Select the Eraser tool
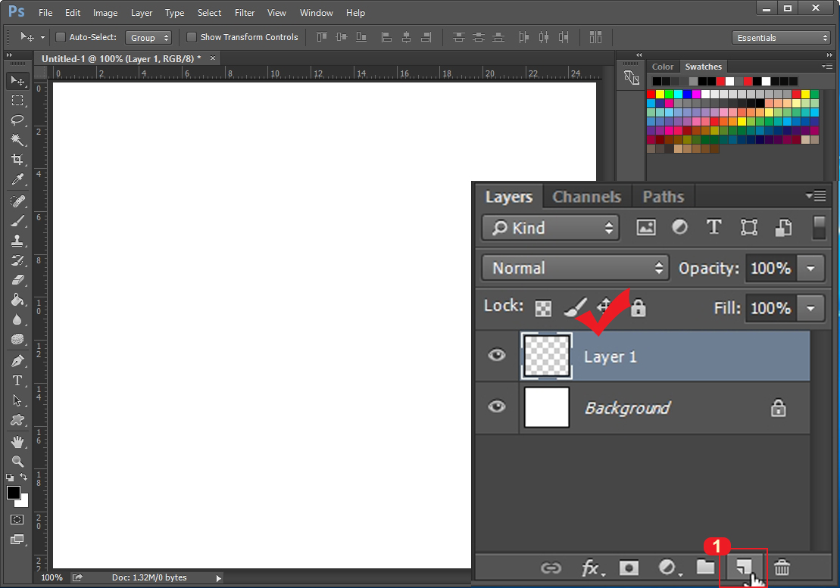840x588 pixels. click(x=17, y=280)
